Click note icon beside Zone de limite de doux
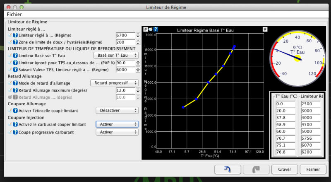The height and width of the screenshot is (182, 331). [10, 42]
